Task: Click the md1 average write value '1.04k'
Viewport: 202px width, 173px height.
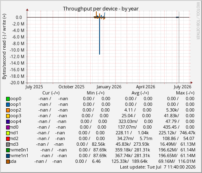Action: (x=143, y=133)
